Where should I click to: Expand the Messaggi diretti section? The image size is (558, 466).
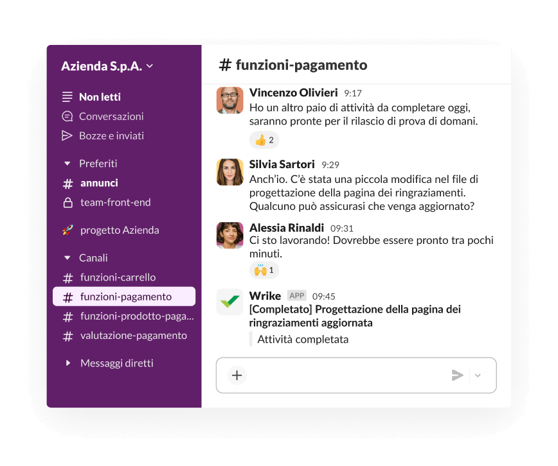67,363
